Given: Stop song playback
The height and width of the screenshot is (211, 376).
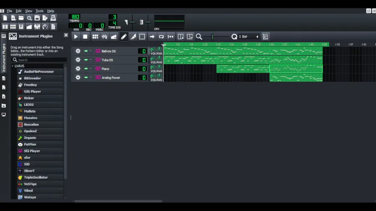Looking at the screenshot, I should point(85,37).
